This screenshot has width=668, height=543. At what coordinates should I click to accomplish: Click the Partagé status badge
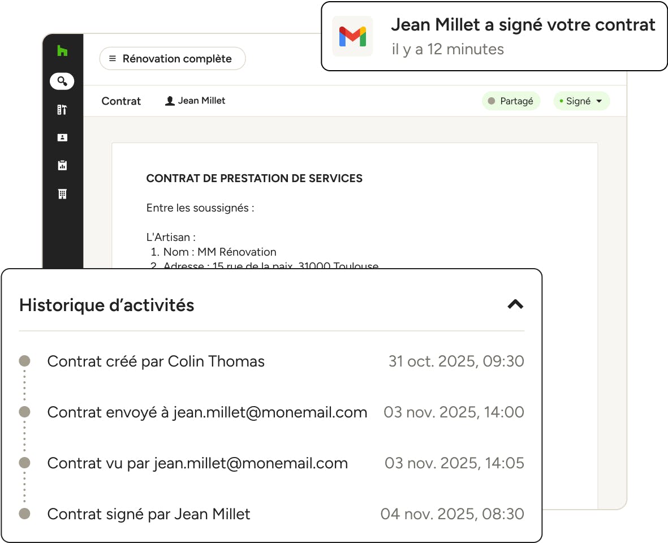[511, 101]
